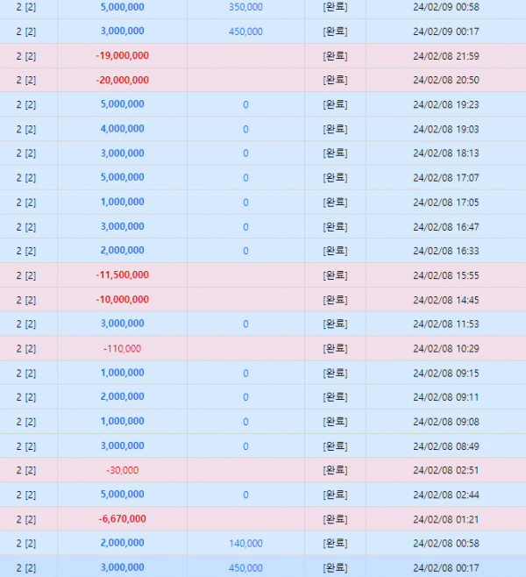Select the date cell 24/02/08 00:17
The height and width of the screenshot is (577, 526).
[x=446, y=568]
